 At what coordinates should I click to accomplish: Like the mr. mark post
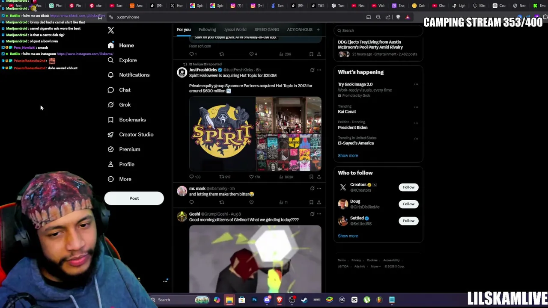251,202
